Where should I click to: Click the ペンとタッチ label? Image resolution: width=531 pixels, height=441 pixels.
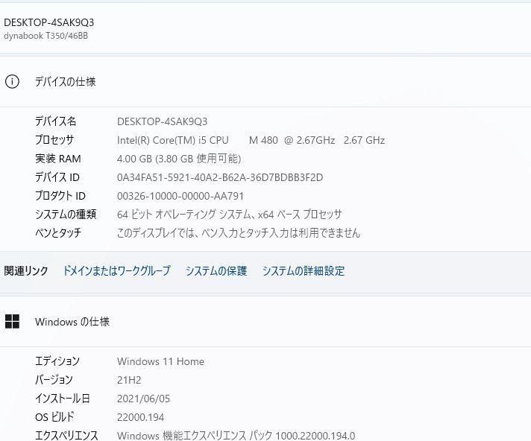point(58,232)
